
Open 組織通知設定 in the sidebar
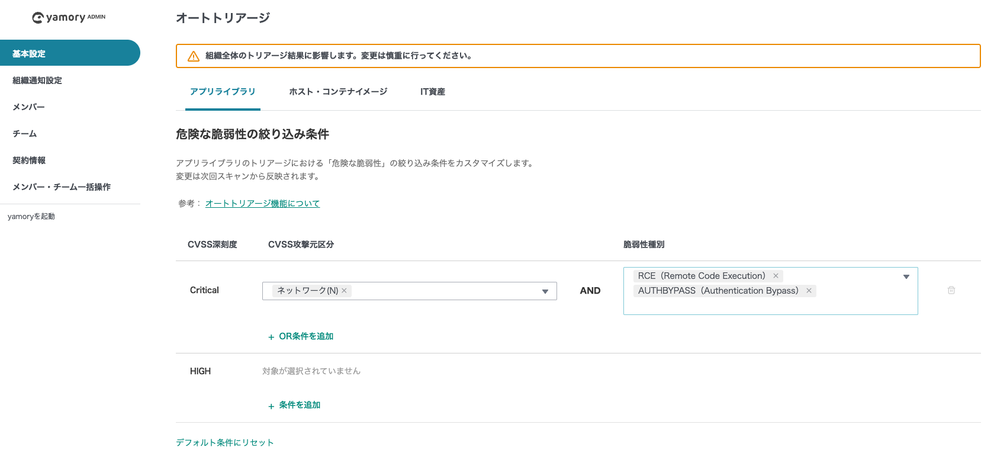tap(37, 81)
